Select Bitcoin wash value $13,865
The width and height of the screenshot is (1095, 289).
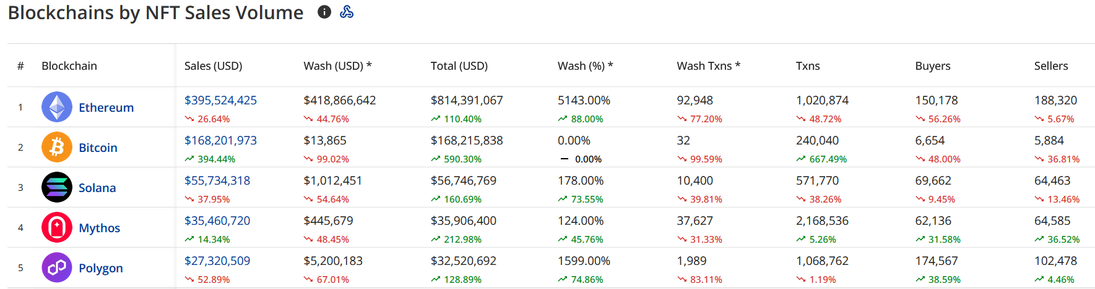[x=325, y=140]
